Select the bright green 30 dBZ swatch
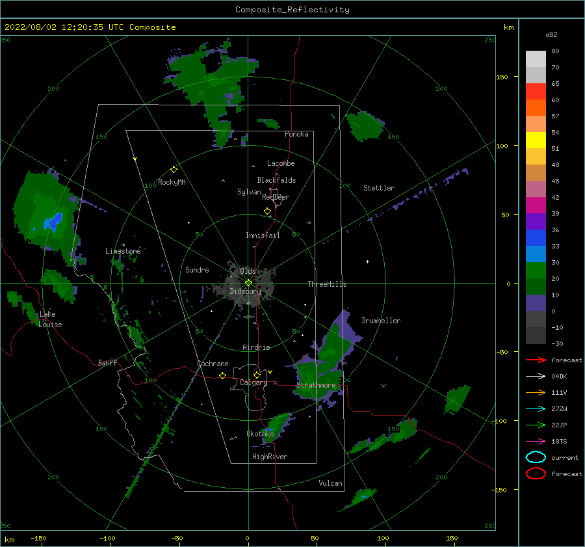This screenshot has height=547, width=585. [536, 270]
